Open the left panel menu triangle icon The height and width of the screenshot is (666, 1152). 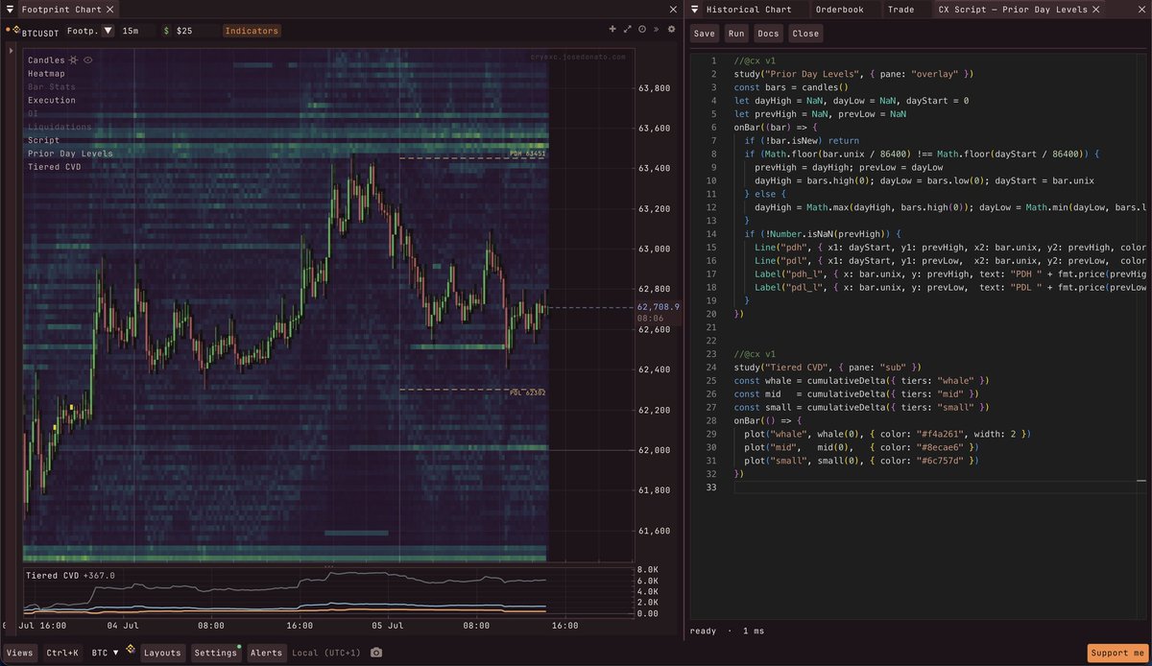point(11,9)
